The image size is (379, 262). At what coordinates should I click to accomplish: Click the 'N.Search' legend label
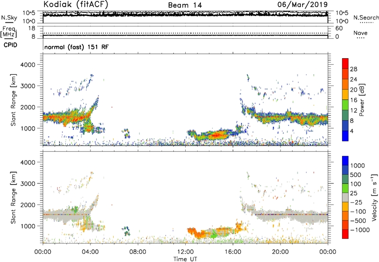tap(366, 17)
